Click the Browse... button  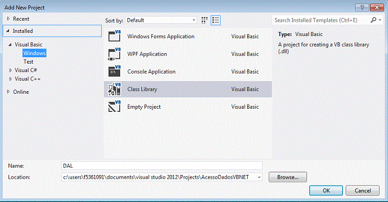click(x=287, y=177)
